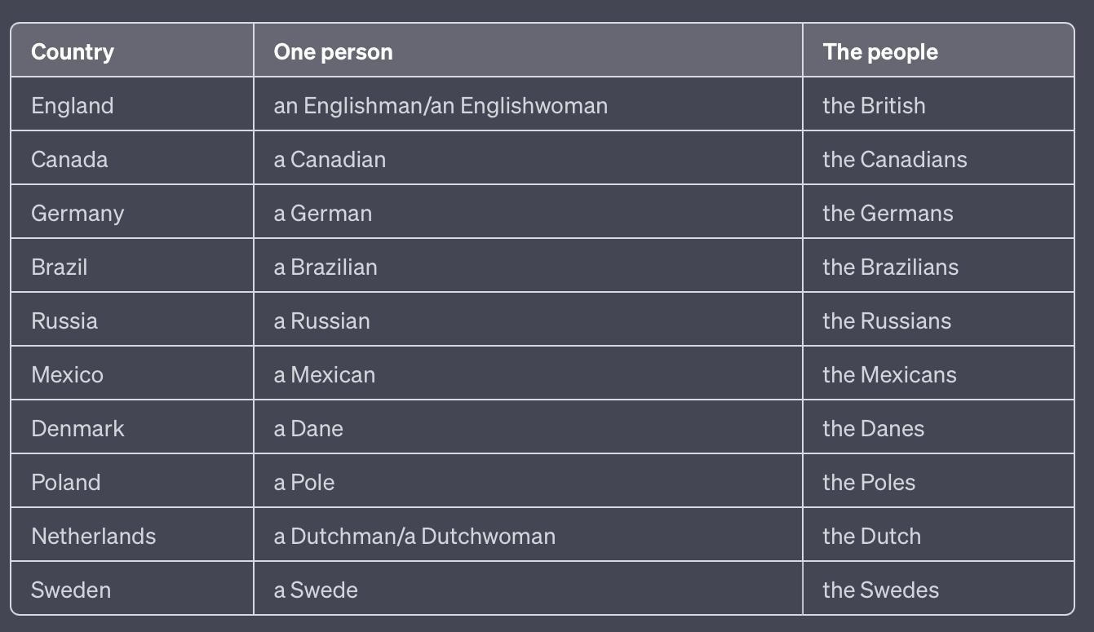The width and height of the screenshot is (1094, 632).
Task: Click the Country column header
Action: click(132, 51)
